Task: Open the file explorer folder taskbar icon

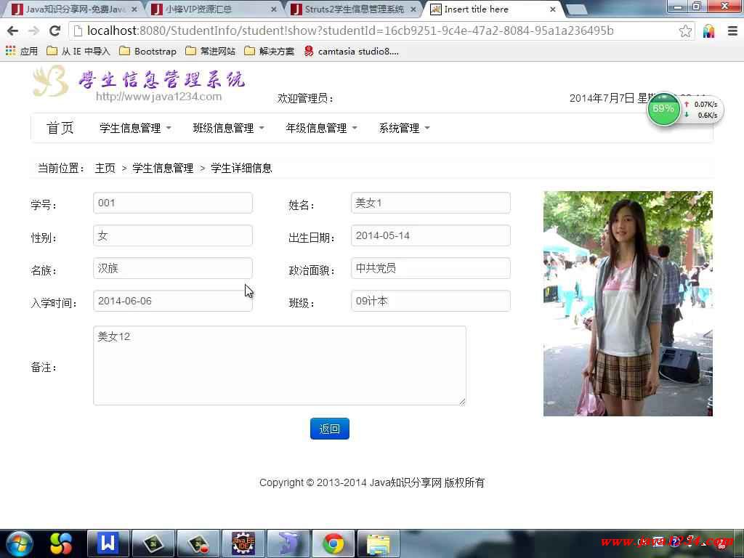Action: click(379, 543)
